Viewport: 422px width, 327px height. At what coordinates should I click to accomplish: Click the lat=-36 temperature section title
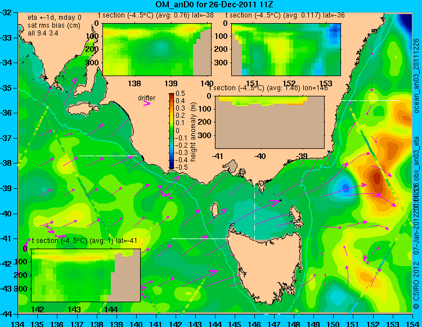tap(285, 15)
